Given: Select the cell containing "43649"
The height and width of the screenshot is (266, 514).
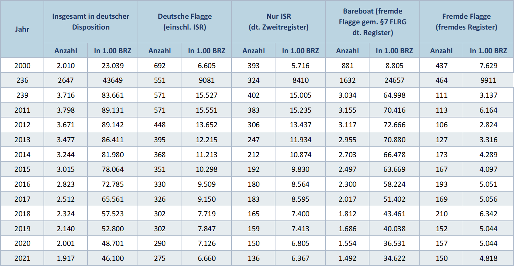Looking at the screenshot, I should pyautogui.click(x=112, y=81).
